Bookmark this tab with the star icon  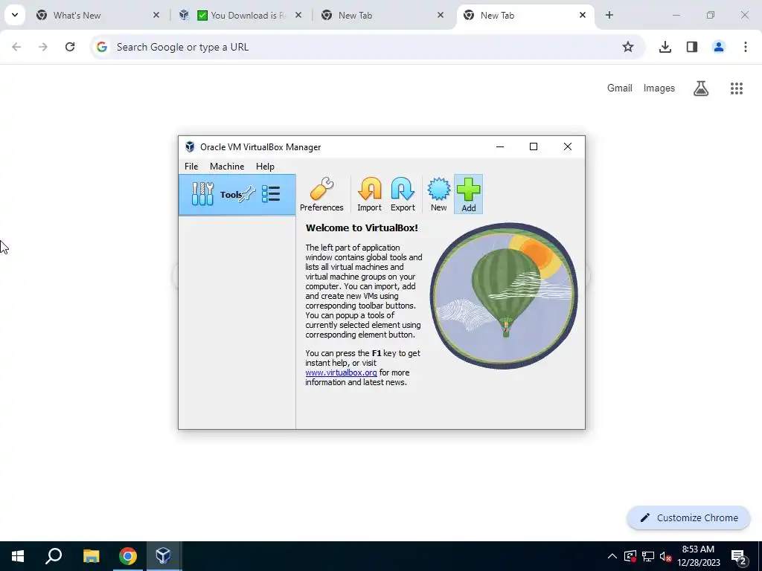628,47
